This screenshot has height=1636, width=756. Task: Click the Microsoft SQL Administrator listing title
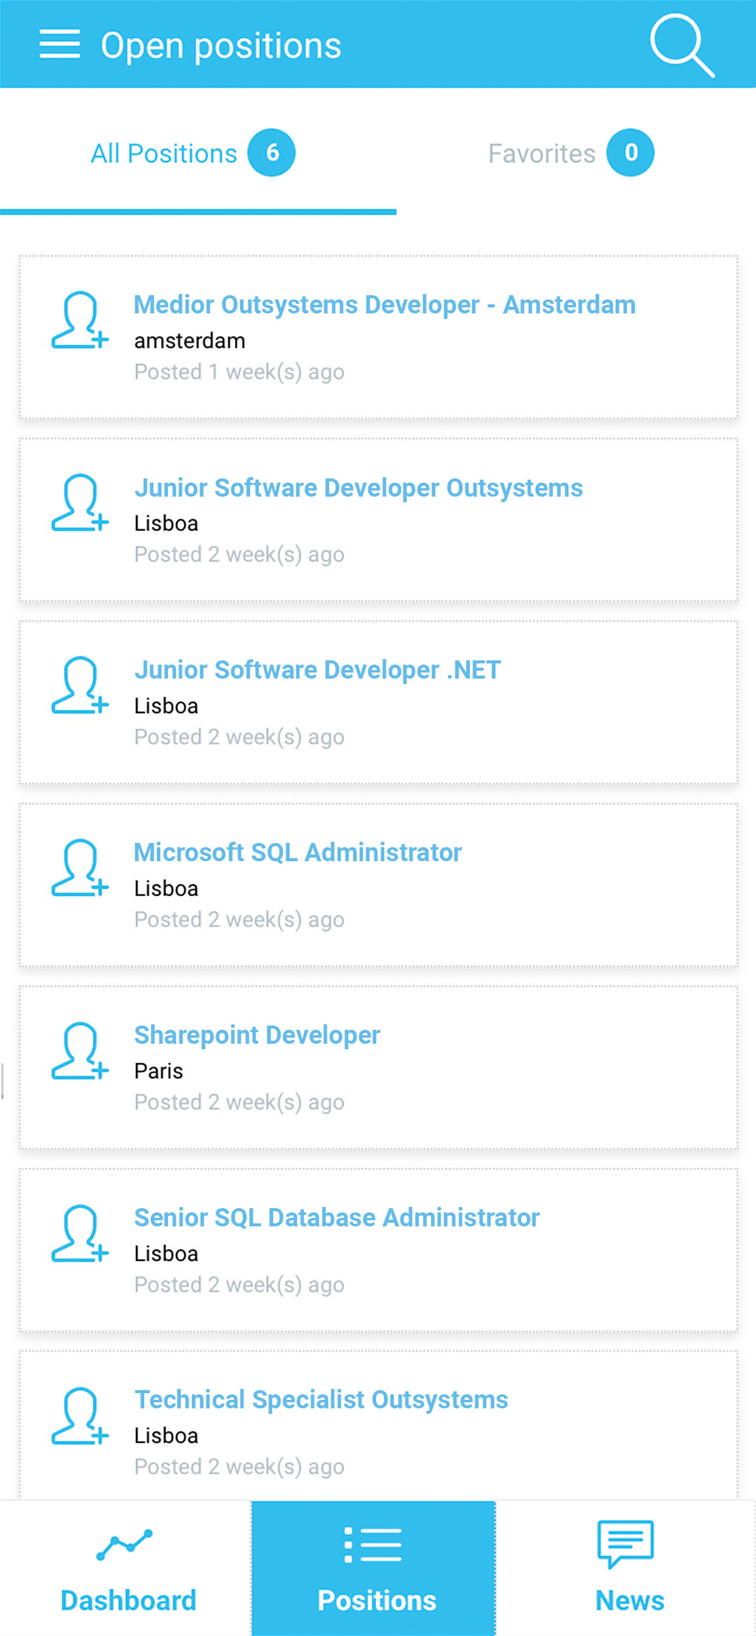(297, 852)
